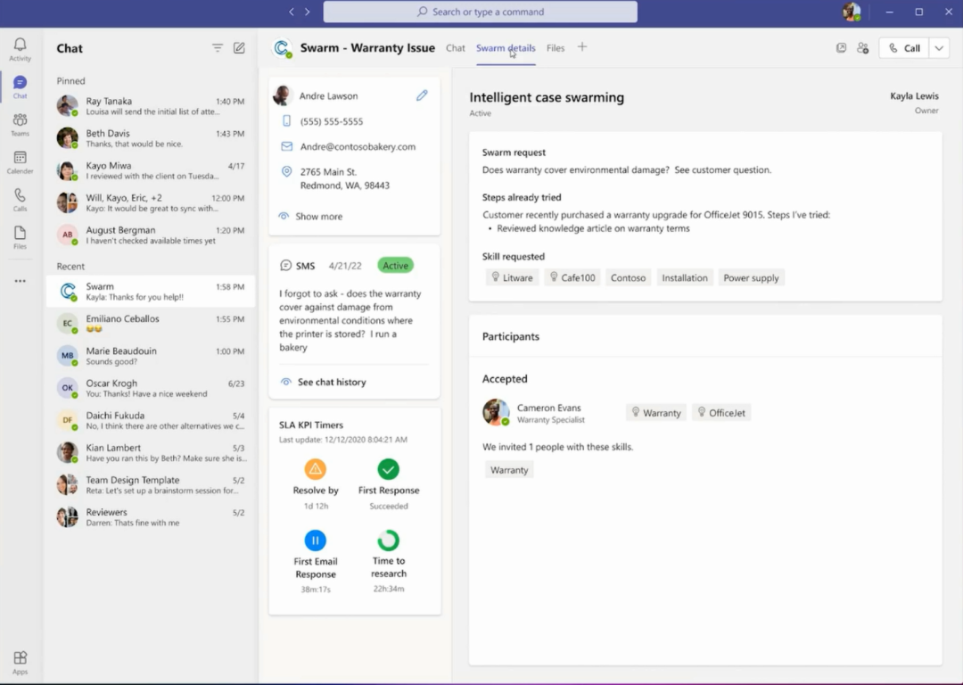Add a new tab with plus icon
The width and height of the screenshot is (963, 685).
[582, 46]
